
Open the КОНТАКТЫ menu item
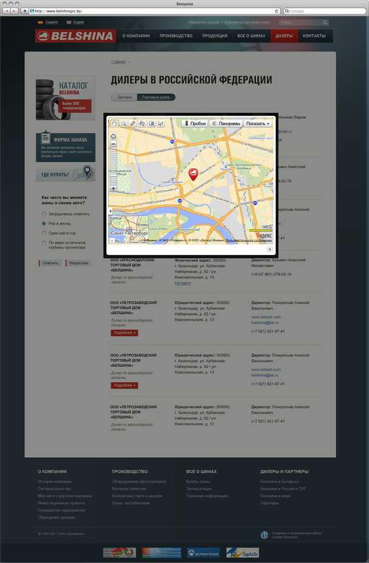(x=314, y=36)
